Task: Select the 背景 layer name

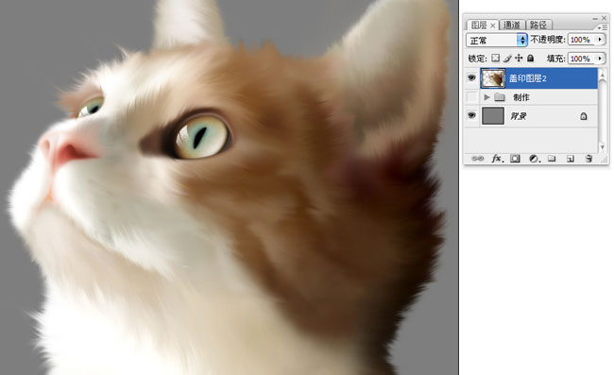Action: point(518,116)
